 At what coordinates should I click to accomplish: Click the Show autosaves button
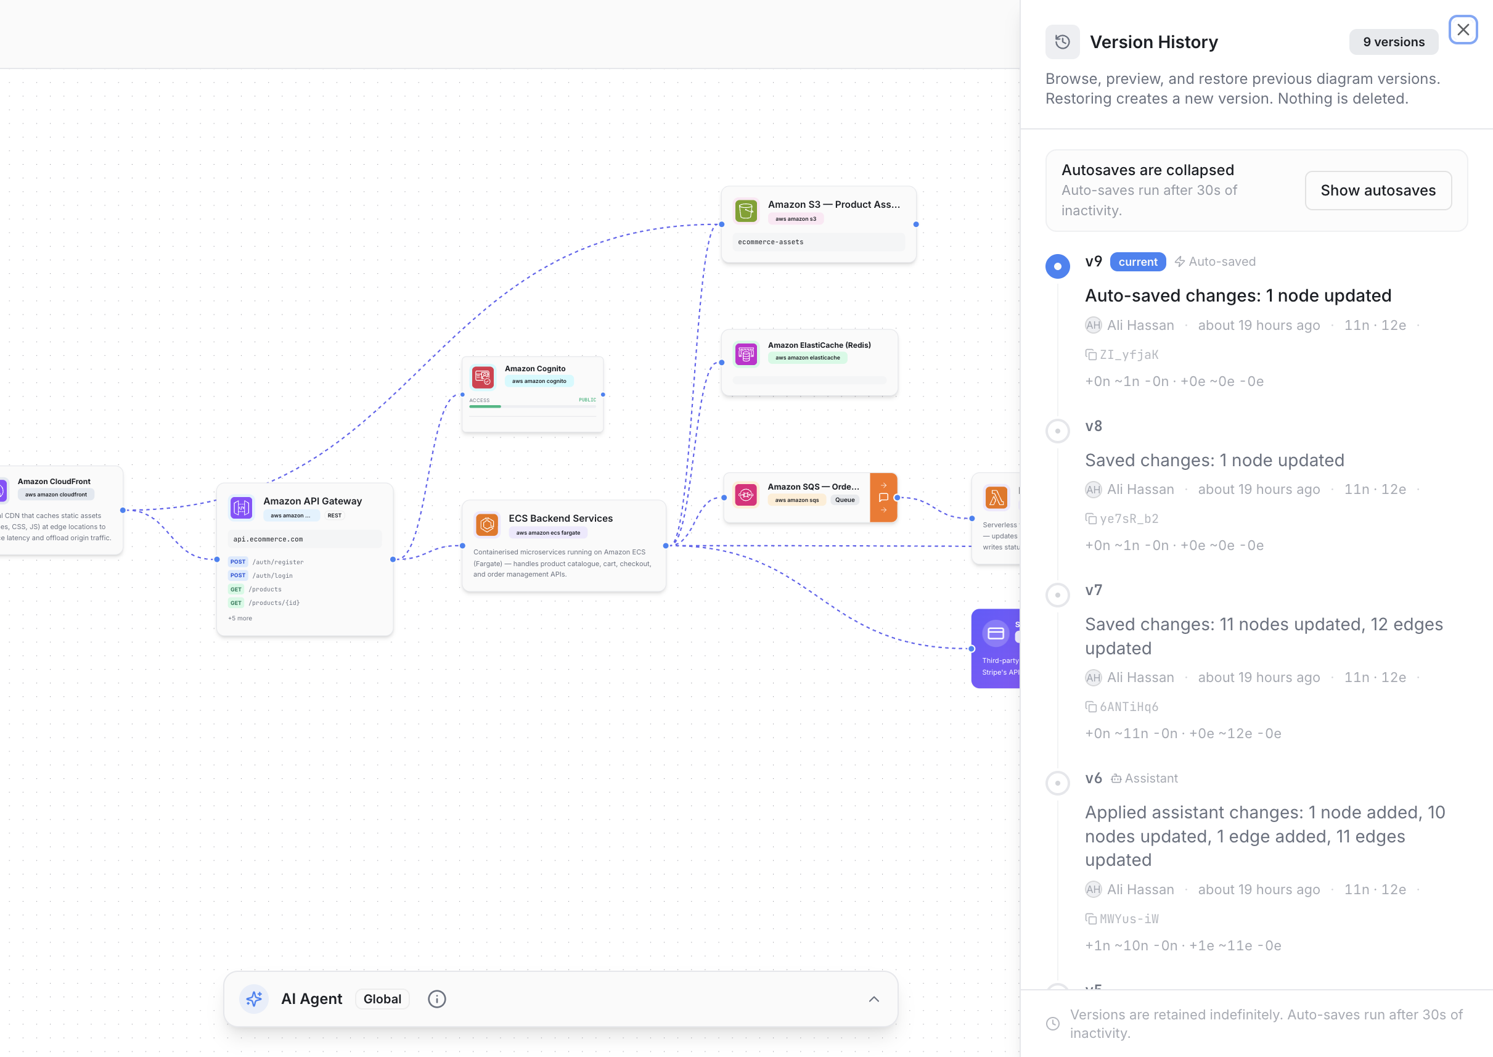(1378, 191)
